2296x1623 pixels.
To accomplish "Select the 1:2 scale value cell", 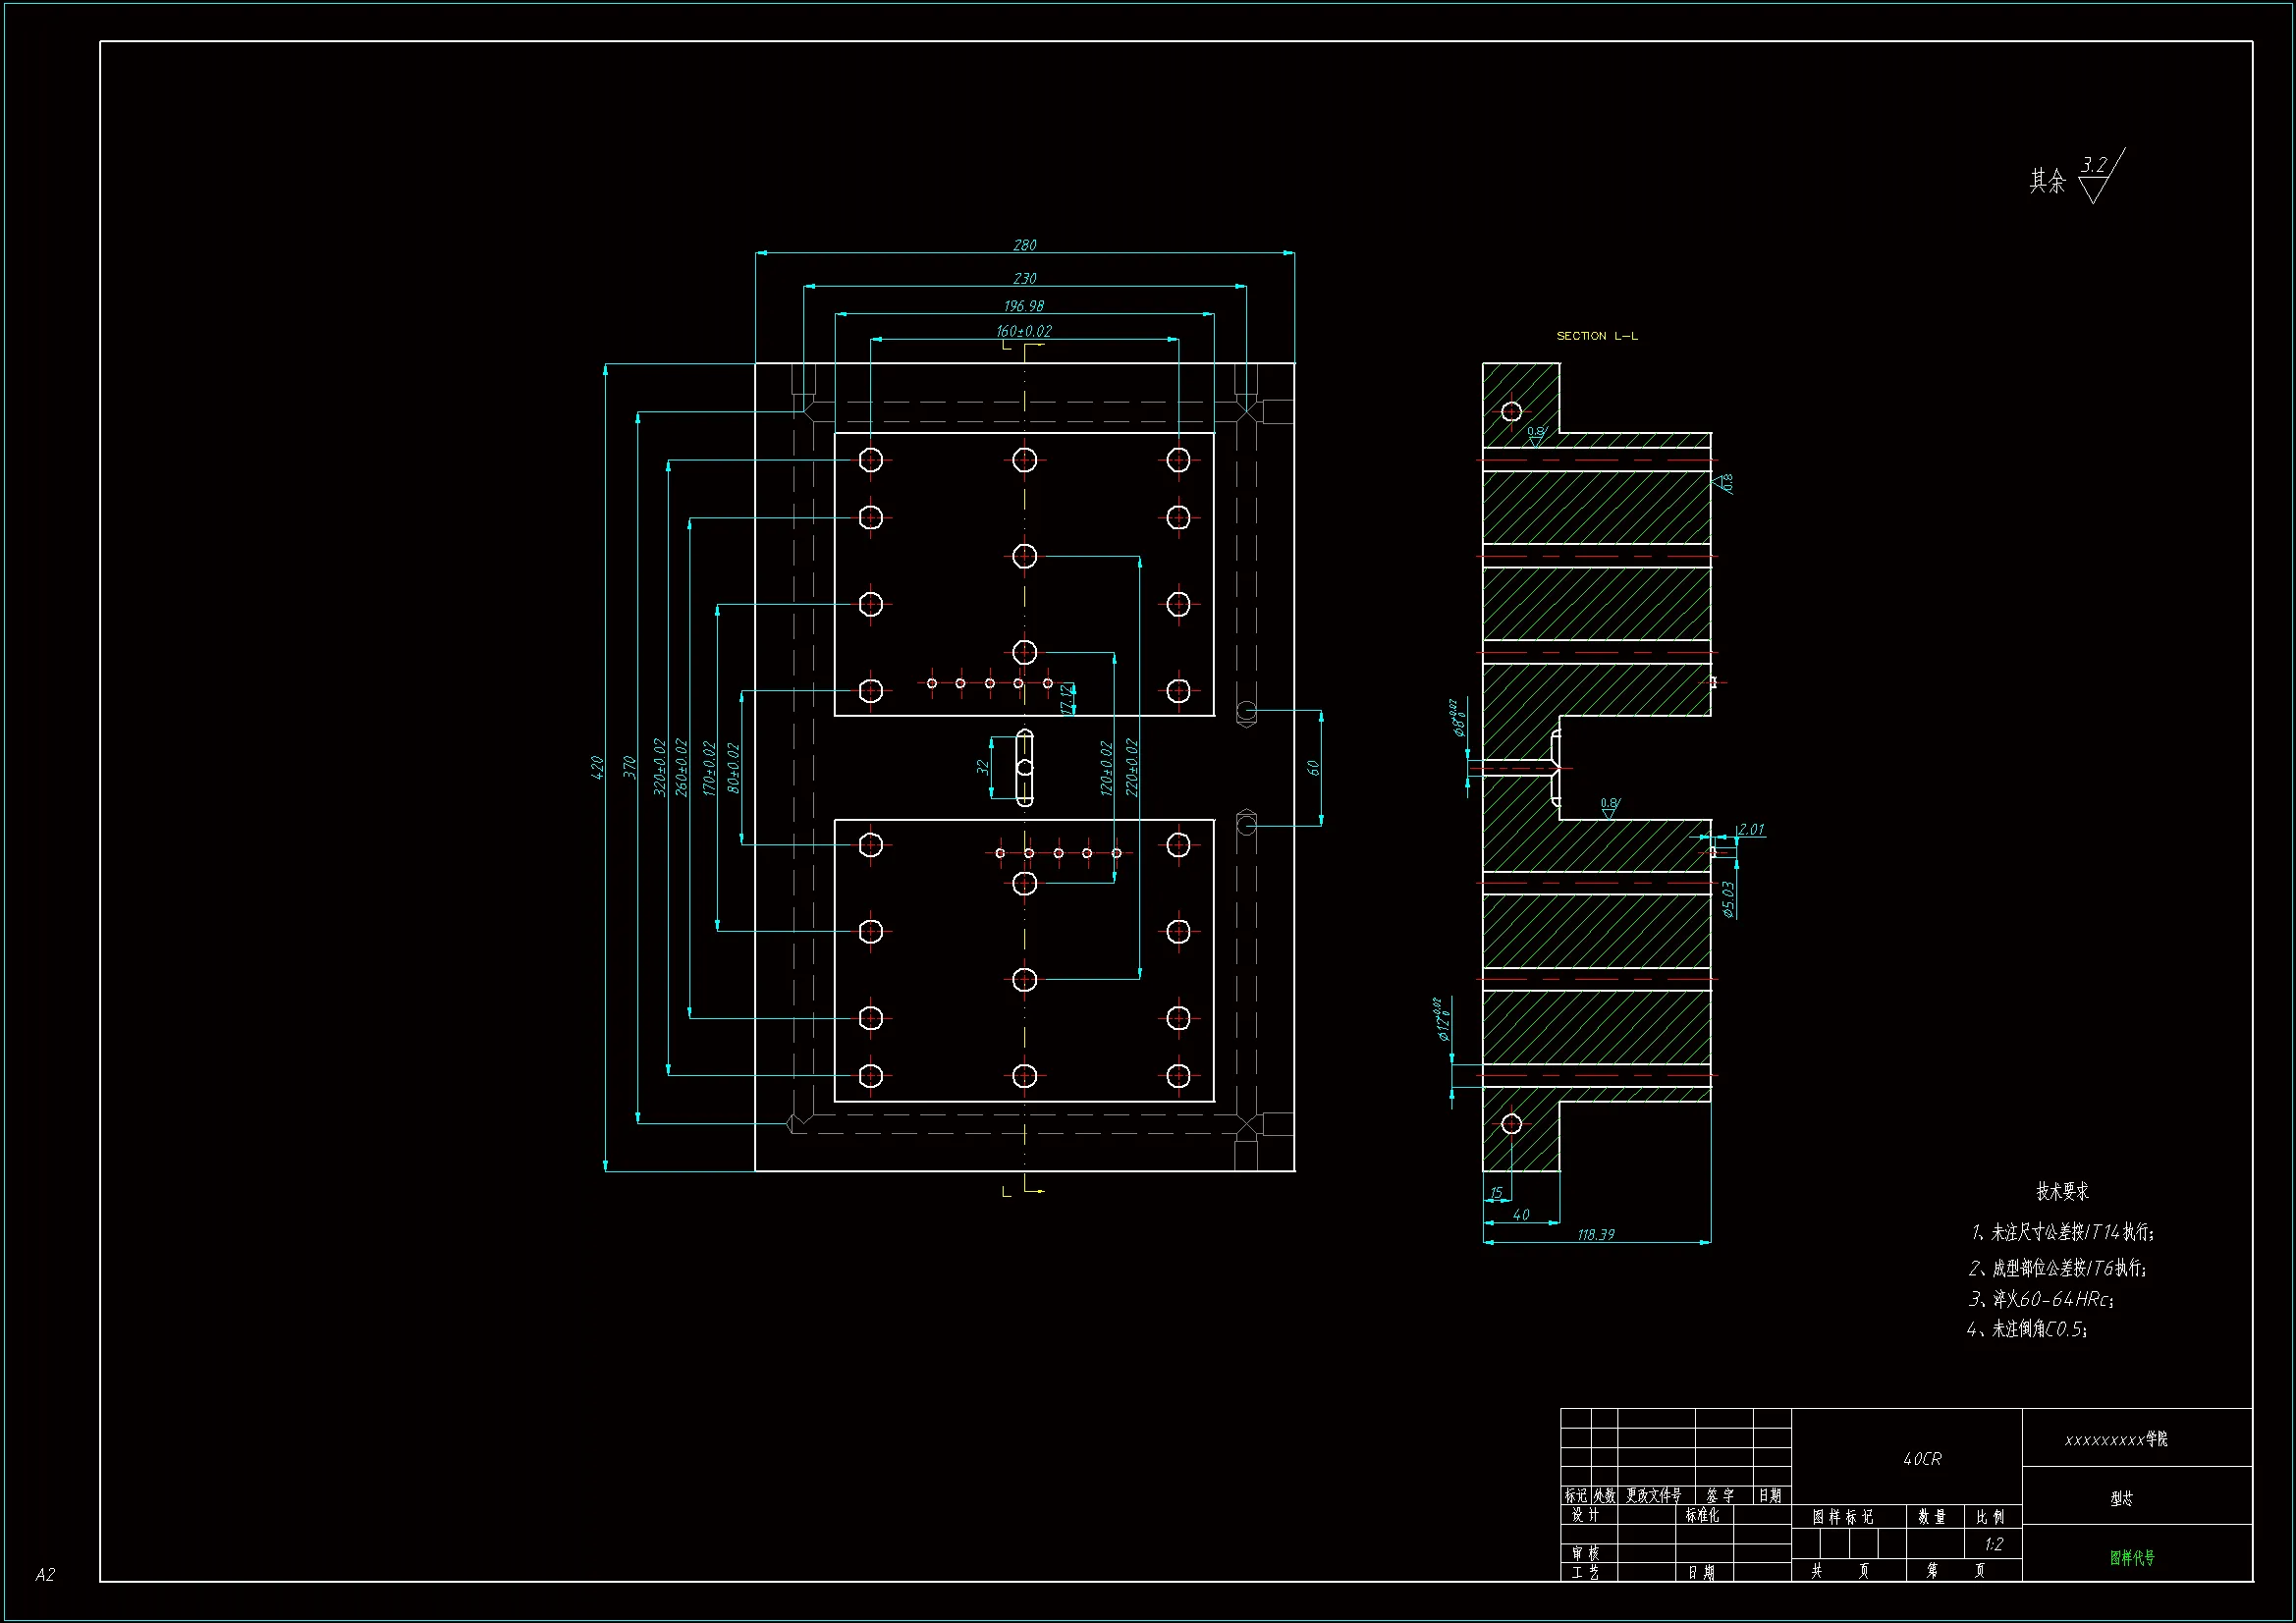I will click(1993, 1544).
